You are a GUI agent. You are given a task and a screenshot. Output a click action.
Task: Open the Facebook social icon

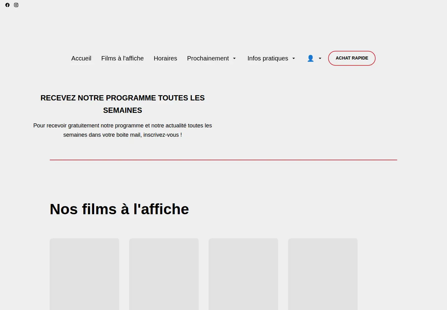click(x=7, y=5)
